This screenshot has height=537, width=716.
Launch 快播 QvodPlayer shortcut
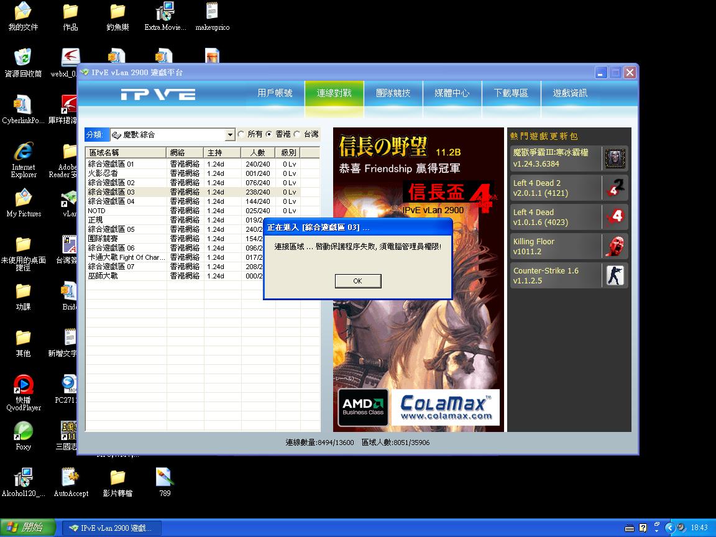[23, 393]
